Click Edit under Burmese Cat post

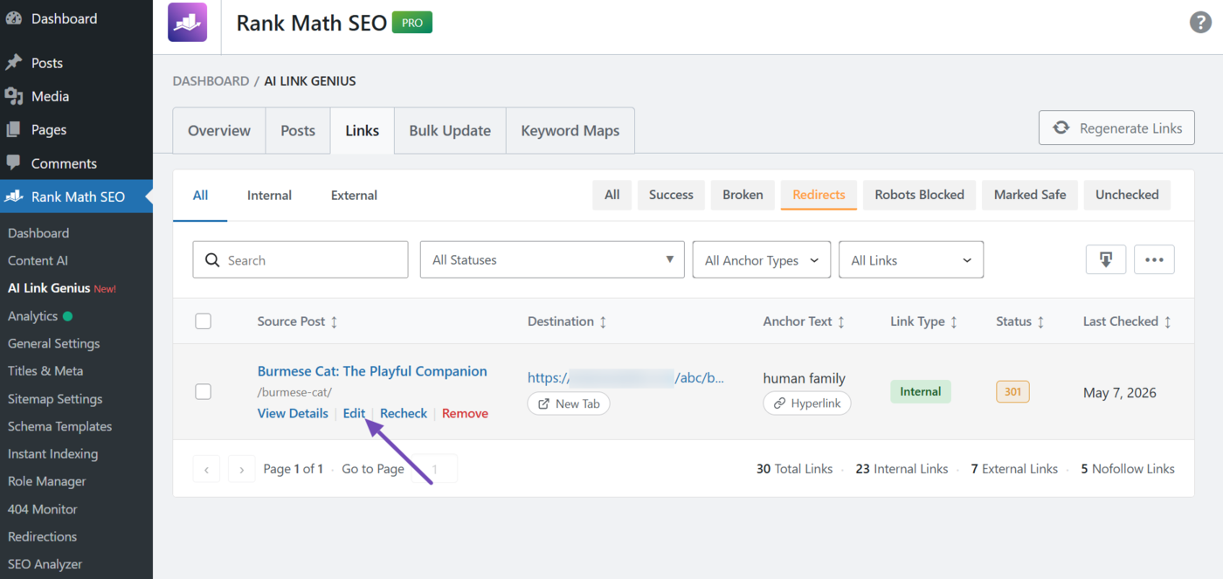pos(354,413)
